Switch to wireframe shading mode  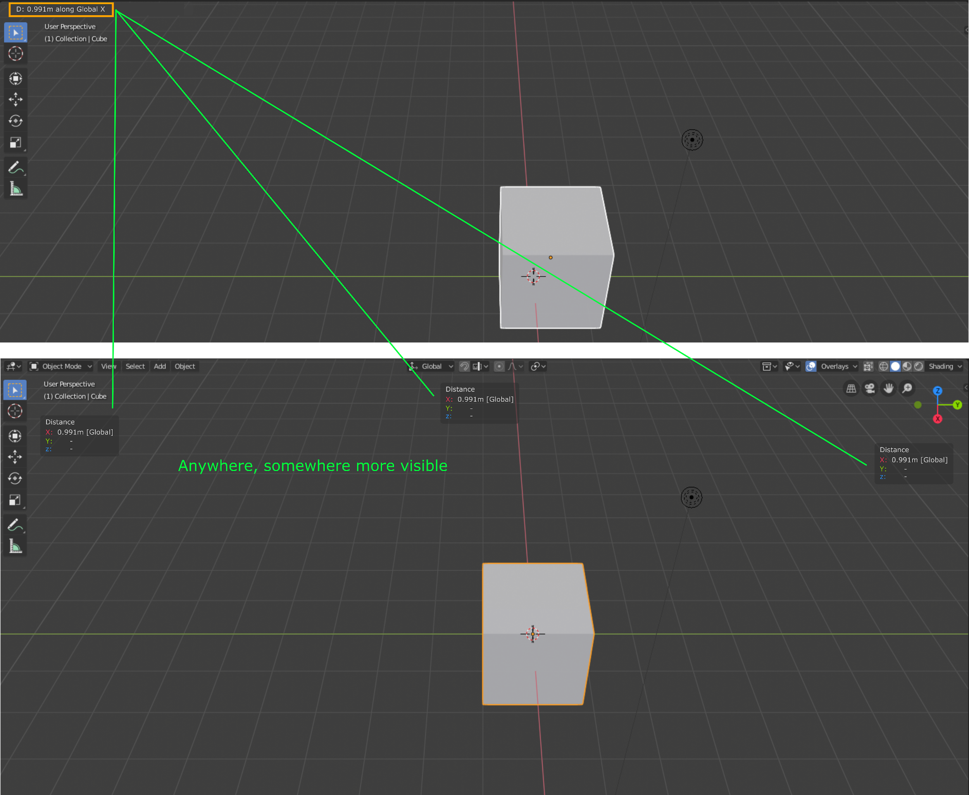pos(884,367)
